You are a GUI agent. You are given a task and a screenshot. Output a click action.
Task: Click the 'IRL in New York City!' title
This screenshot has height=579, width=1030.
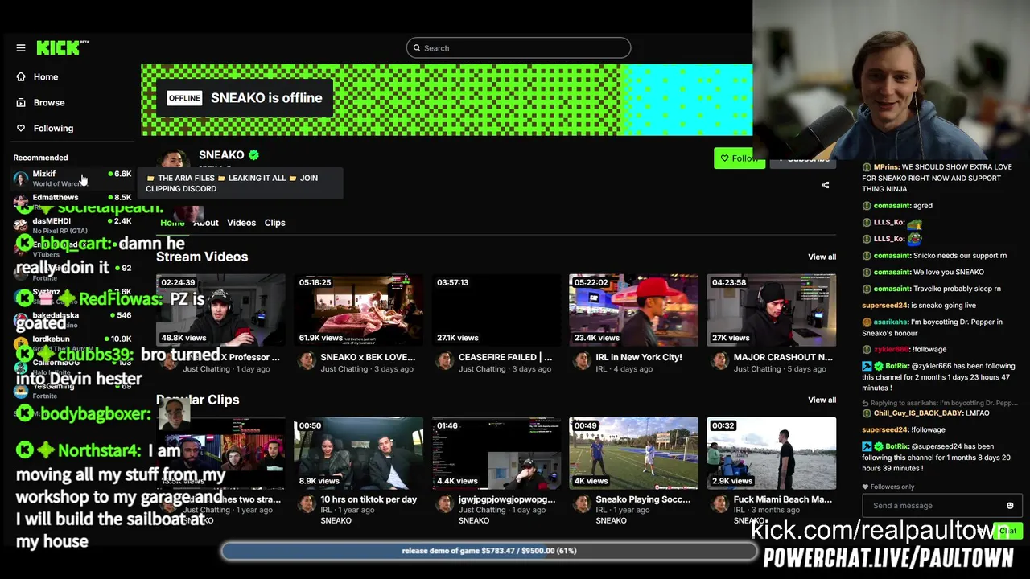point(638,357)
